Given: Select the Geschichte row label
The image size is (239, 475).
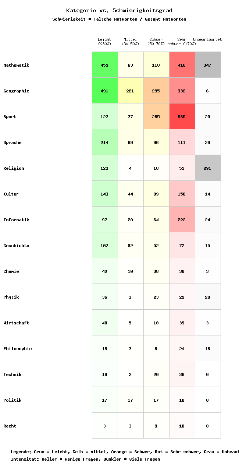Looking at the screenshot, I should 16,246.
